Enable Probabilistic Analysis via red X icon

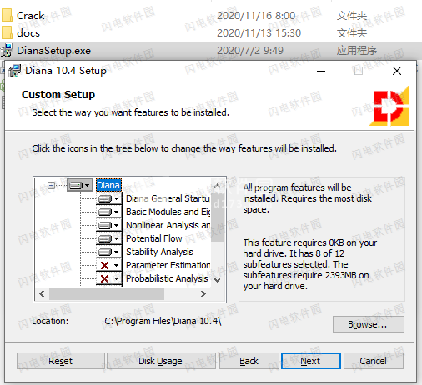pos(108,278)
